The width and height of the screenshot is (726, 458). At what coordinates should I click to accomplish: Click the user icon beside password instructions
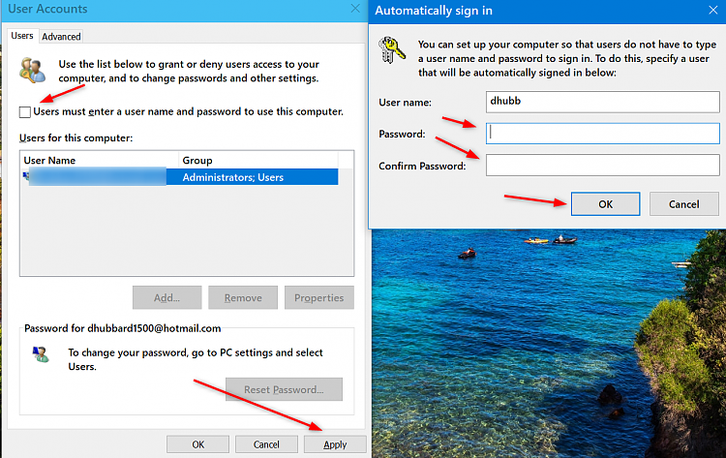coord(41,354)
